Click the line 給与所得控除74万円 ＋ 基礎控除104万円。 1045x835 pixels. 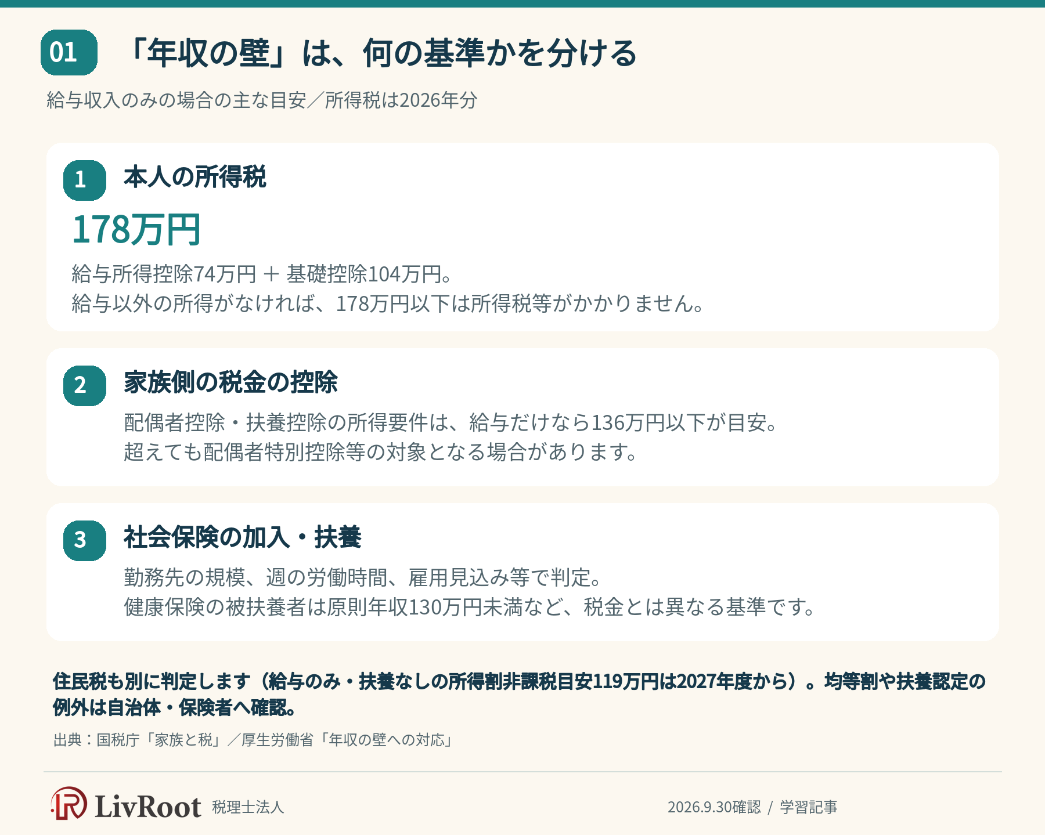pos(262,274)
